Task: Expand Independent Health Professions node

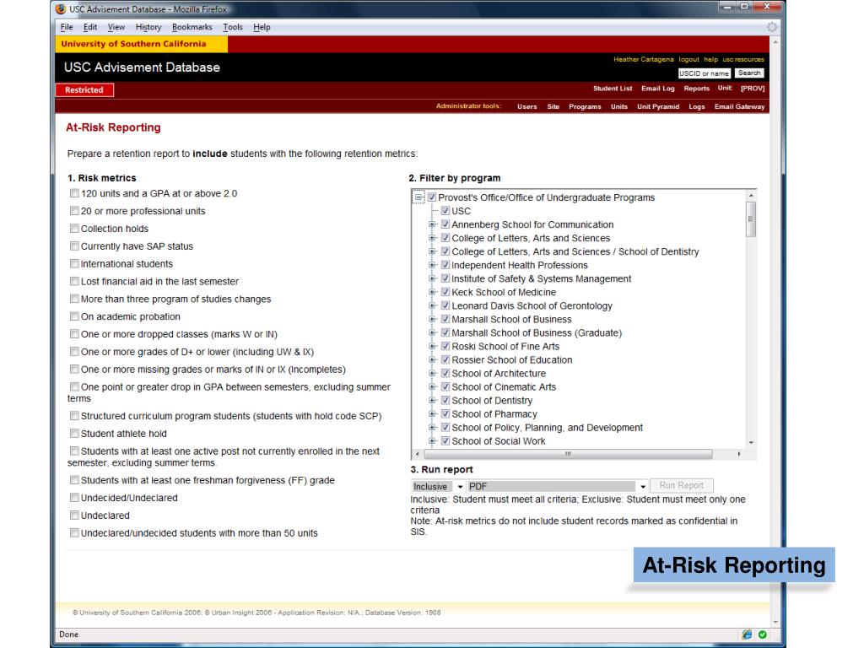Action: [x=433, y=265]
